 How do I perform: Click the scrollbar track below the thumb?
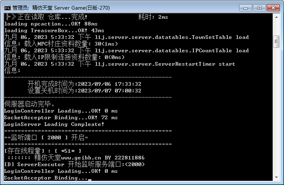(276, 110)
